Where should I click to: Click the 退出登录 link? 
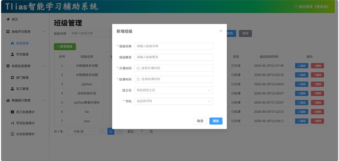click(x=311, y=7)
